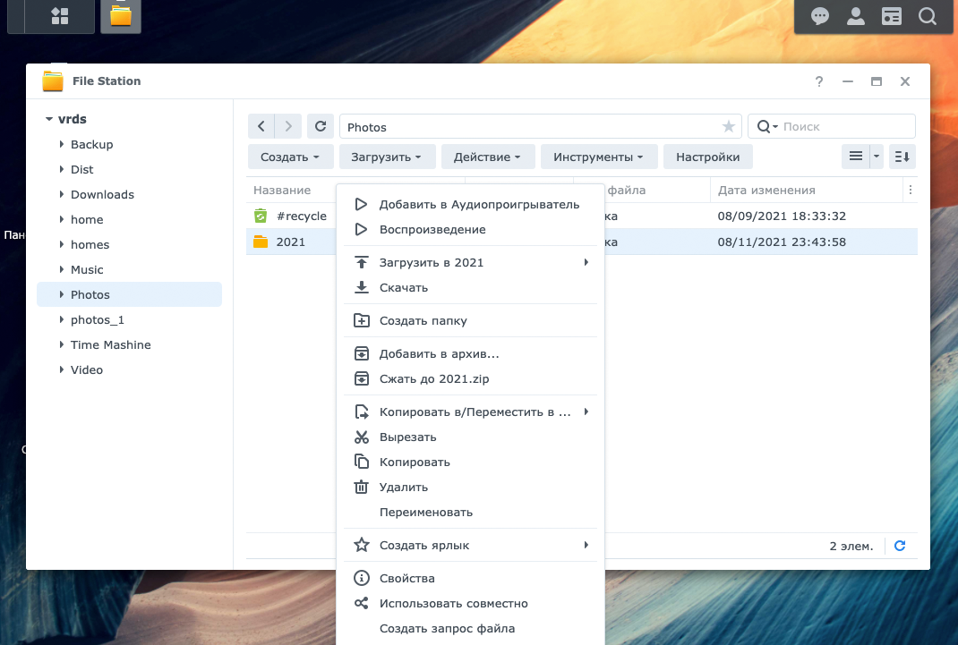Image resolution: width=958 pixels, height=645 pixels.
Task: Open the File Station help question mark
Action: click(x=818, y=81)
